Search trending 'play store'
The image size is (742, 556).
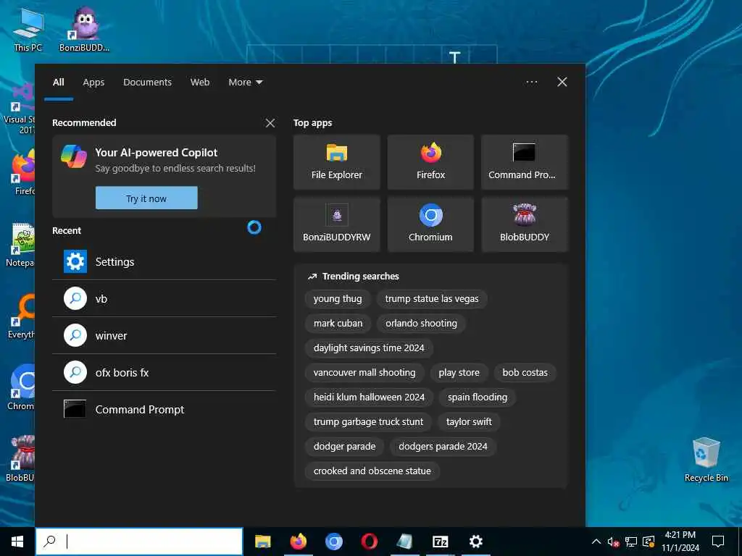point(459,373)
